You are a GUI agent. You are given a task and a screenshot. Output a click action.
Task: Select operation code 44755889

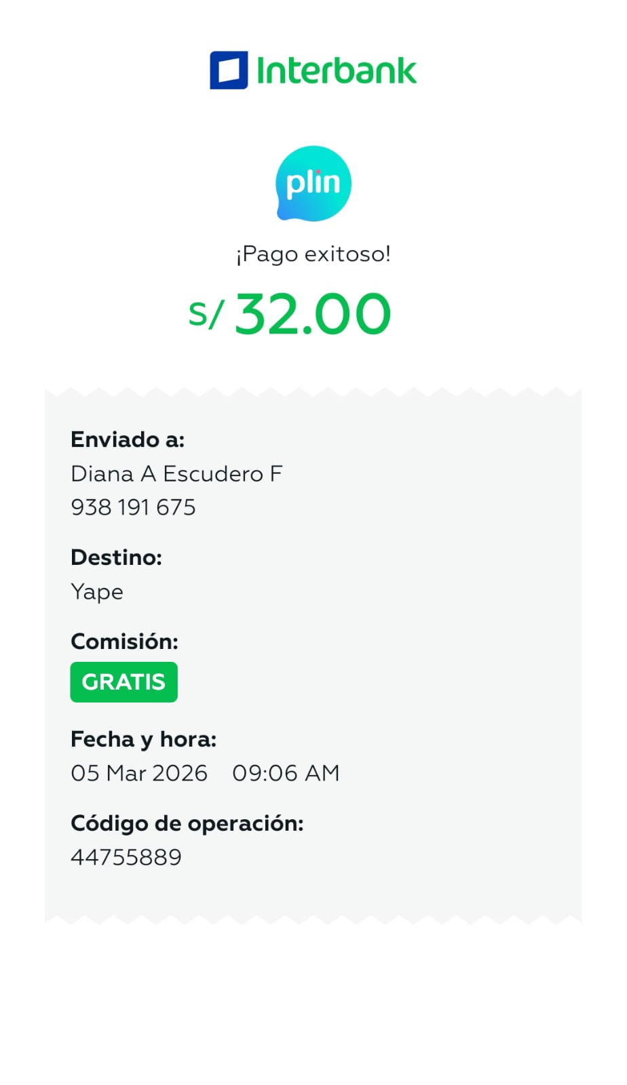pyautogui.click(x=126, y=857)
